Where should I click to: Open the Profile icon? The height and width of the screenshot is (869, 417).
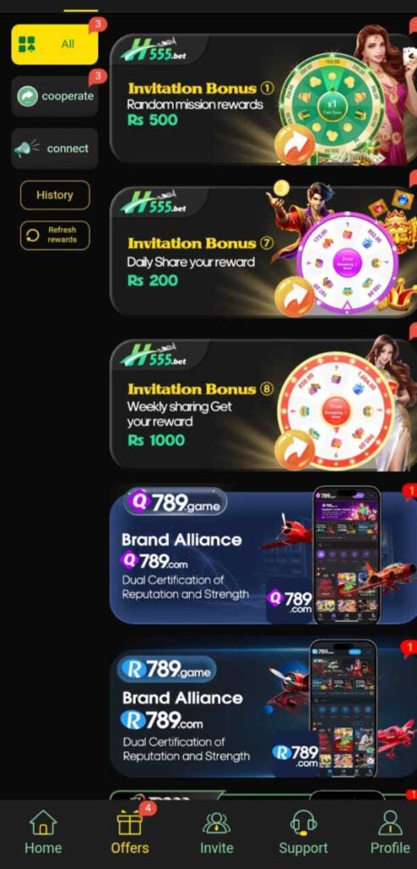[x=391, y=823]
